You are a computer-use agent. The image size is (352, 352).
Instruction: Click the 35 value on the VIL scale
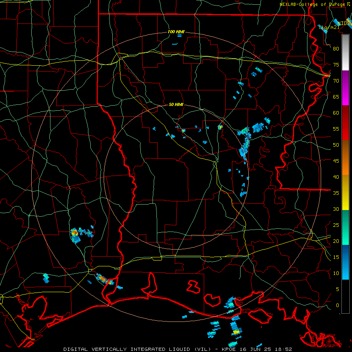coord(336,193)
